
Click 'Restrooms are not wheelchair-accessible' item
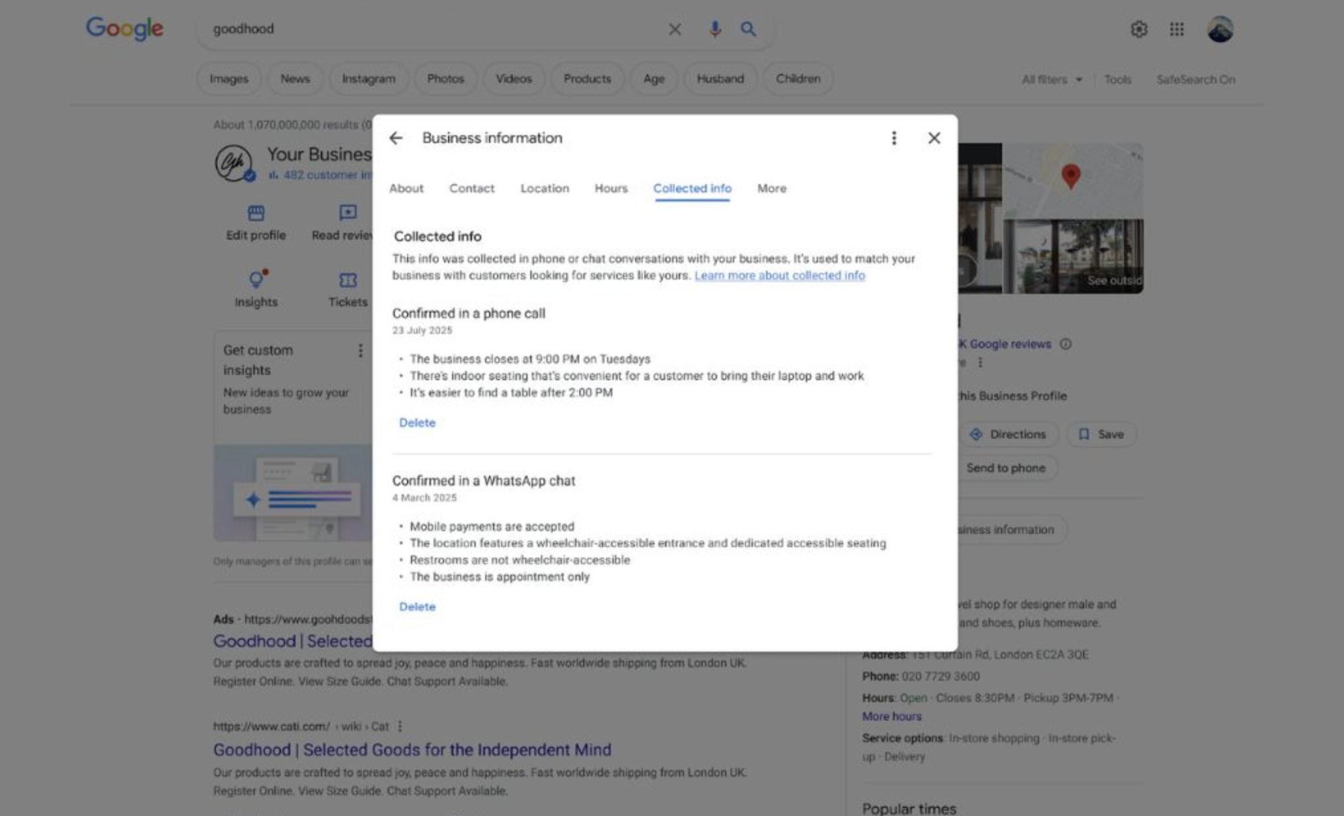(520, 560)
